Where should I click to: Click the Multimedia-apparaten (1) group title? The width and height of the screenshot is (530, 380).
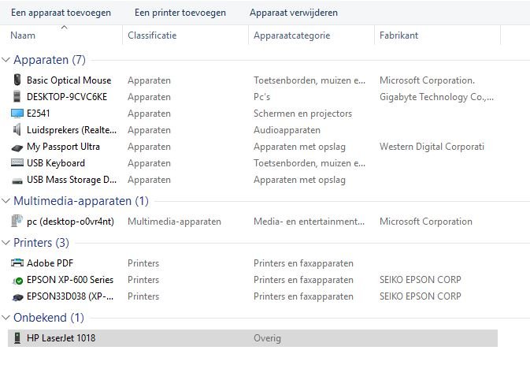point(81,201)
